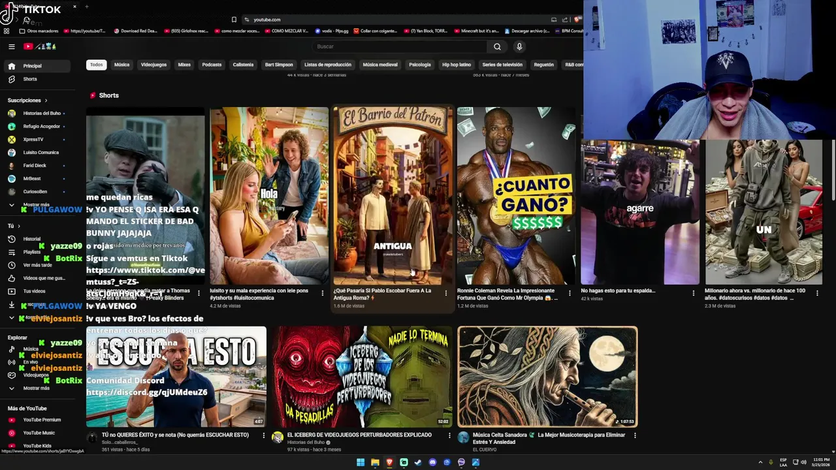The width and height of the screenshot is (836, 470).
Task: Open Ver más tarde in sidebar
Action: tap(38, 265)
